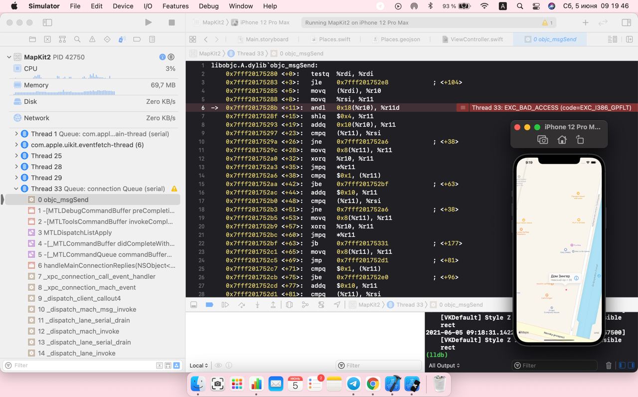Open Debug View Hierarchy
This screenshot has width=638, height=397.
pos(289,305)
